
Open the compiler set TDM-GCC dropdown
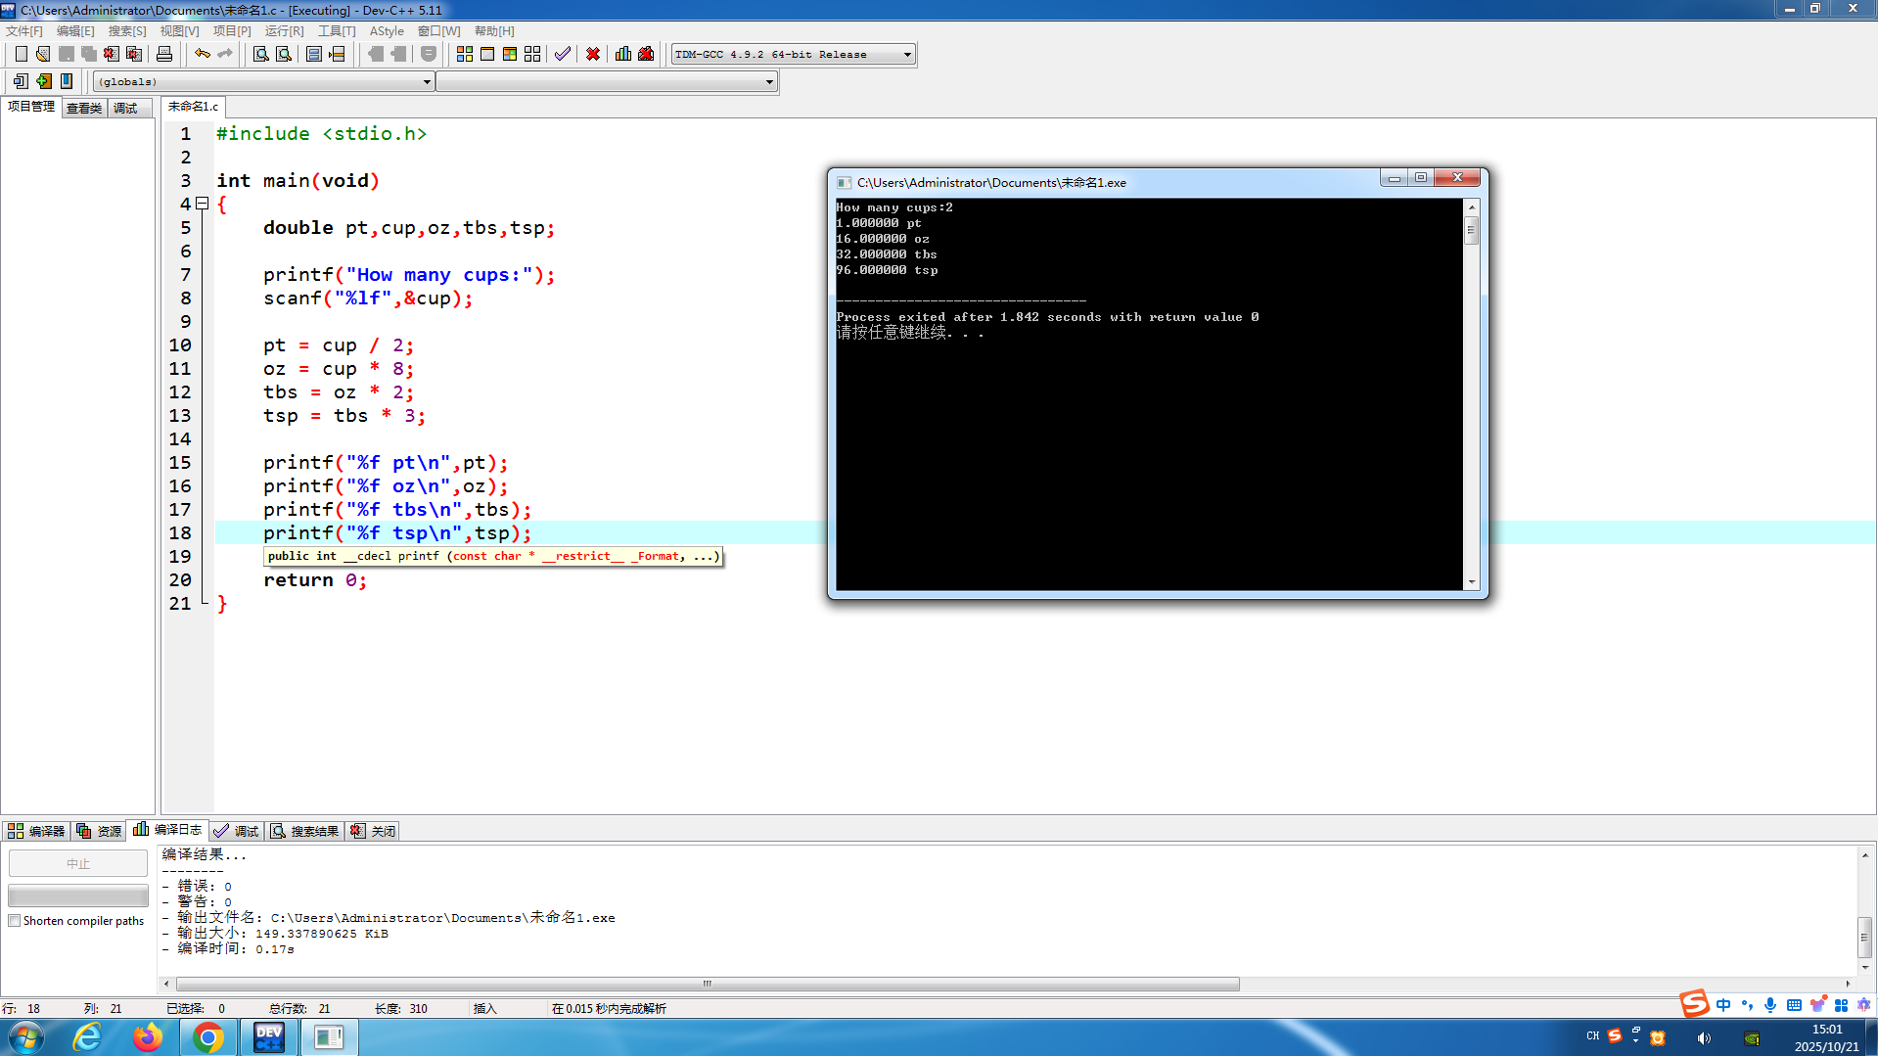[x=794, y=54]
